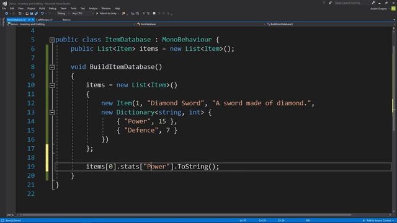Open the Project menu

click(31, 8)
